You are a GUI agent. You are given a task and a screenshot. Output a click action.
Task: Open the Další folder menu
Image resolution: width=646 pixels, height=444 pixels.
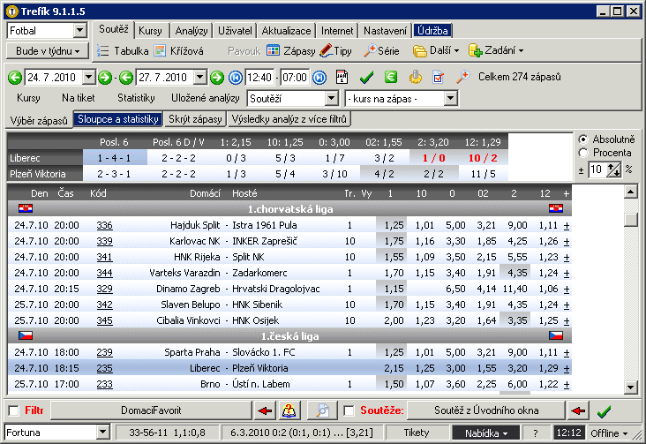point(436,50)
